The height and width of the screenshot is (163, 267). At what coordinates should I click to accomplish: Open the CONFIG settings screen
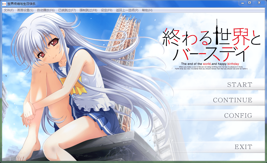pos(238,116)
